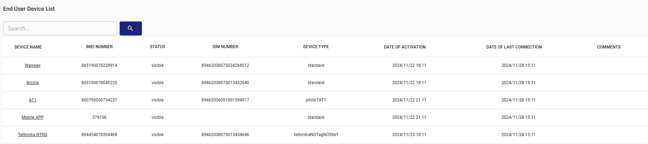Sort by Status column header
The width and height of the screenshot is (648, 144).
[157, 47]
